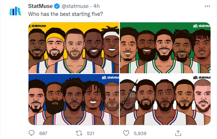Click the StatMuse profile avatar logo

pos(15,11)
